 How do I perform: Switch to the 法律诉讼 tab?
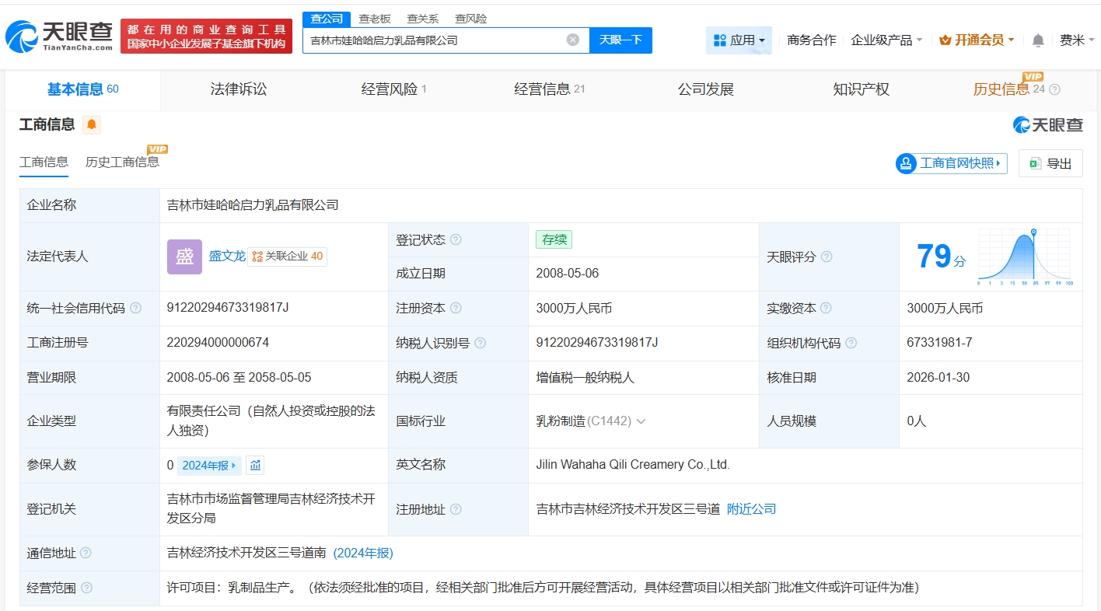point(239,89)
